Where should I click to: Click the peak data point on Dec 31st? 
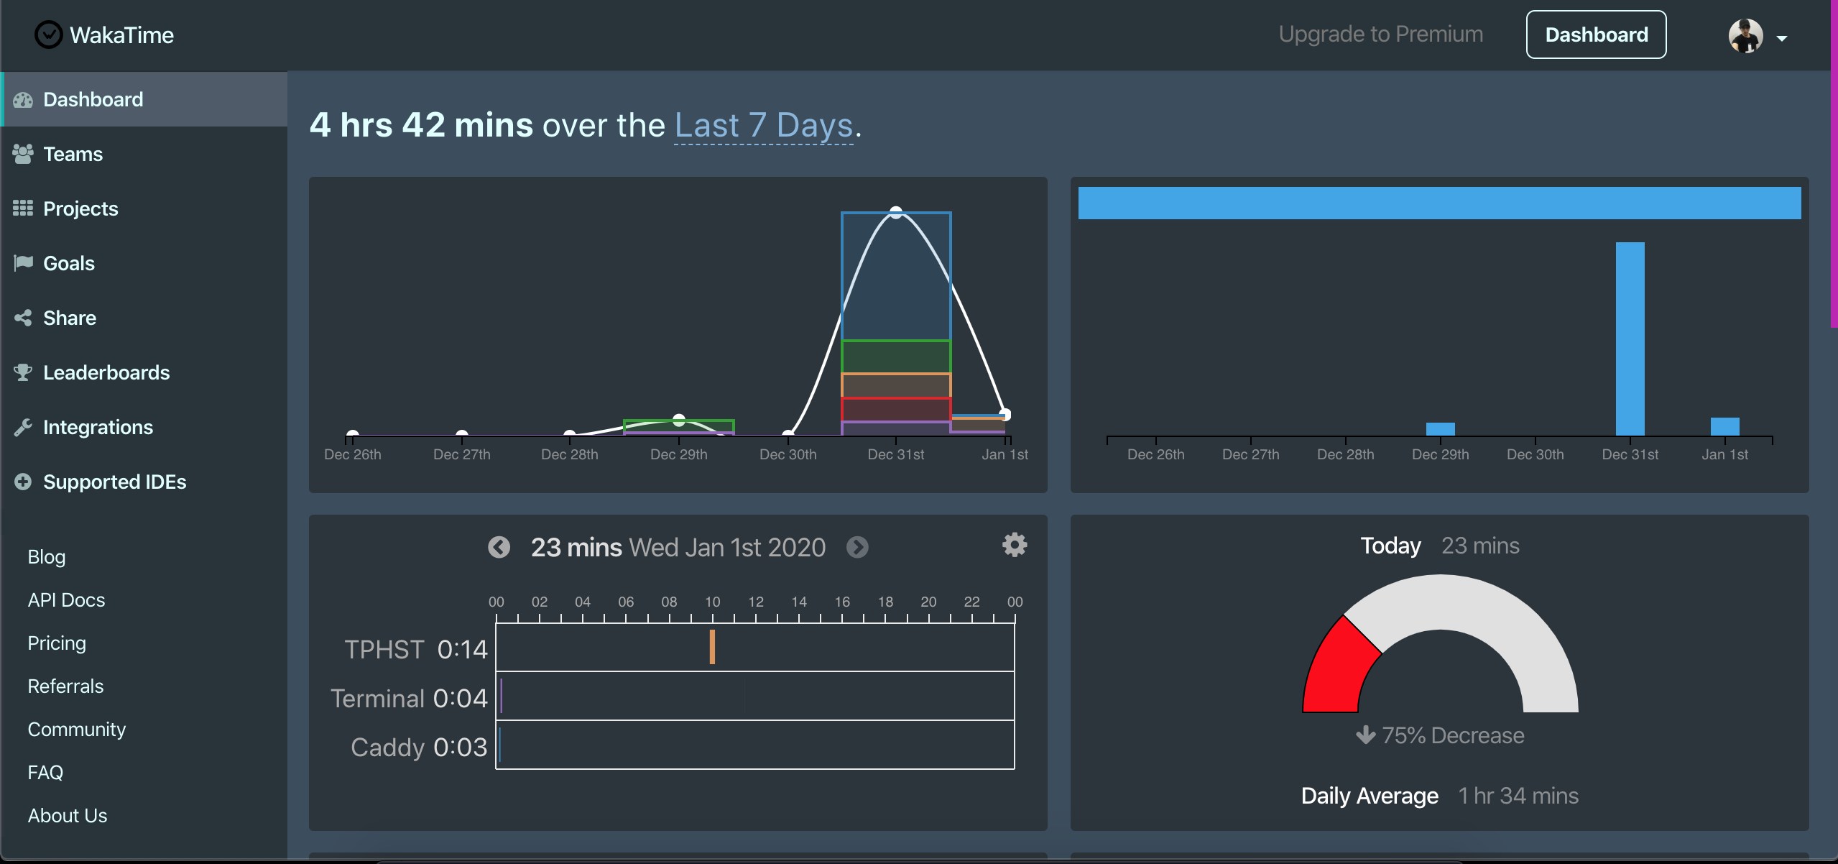pyautogui.click(x=896, y=212)
